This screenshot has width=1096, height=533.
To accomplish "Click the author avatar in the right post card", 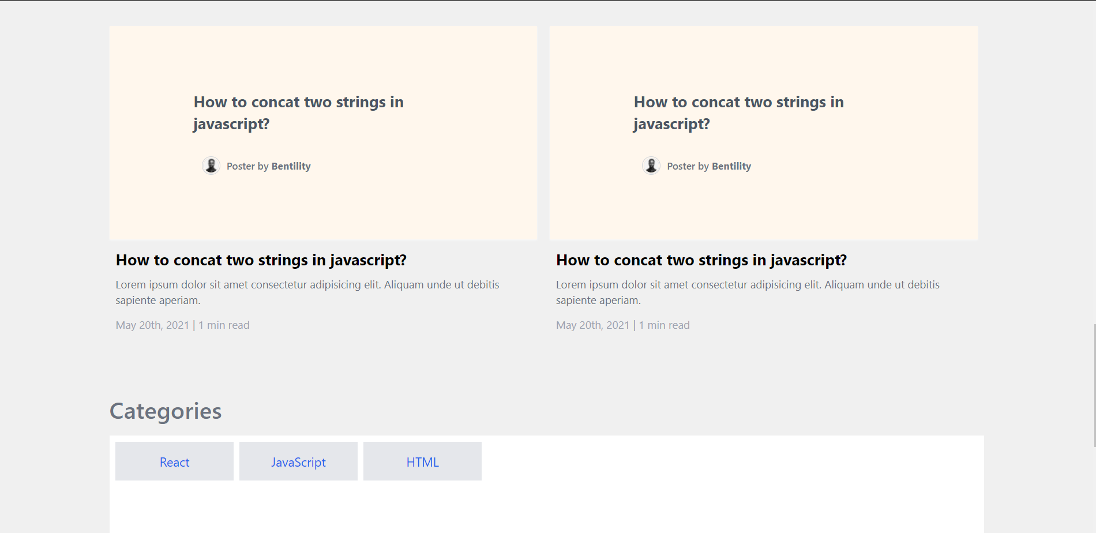I will [651, 166].
